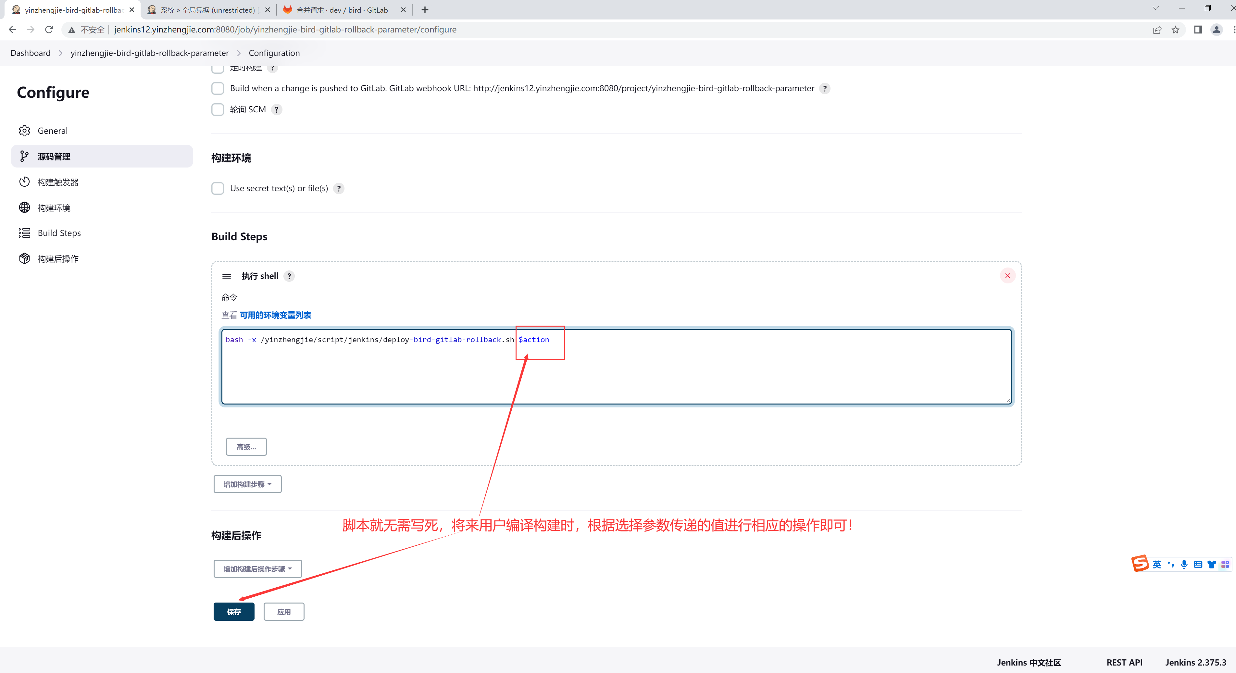Click the 保存 save button
The height and width of the screenshot is (673, 1236).
click(234, 612)
